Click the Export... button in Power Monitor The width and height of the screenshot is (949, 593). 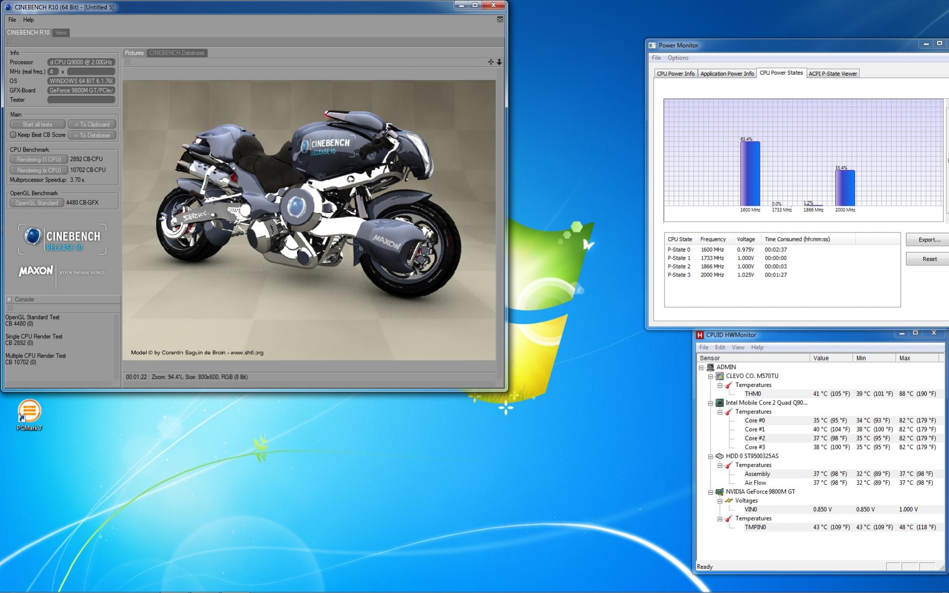click(928, 240)
